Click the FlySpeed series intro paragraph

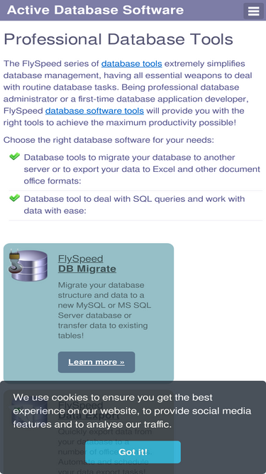click(128, 93)
